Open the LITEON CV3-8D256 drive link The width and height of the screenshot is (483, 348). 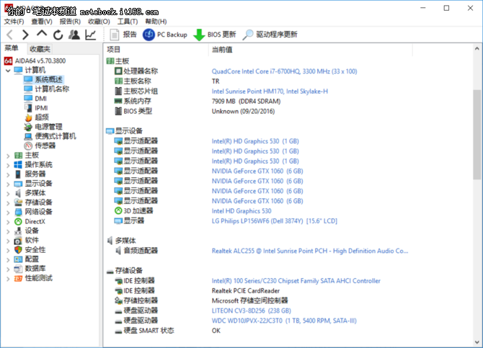click(252, 311)
